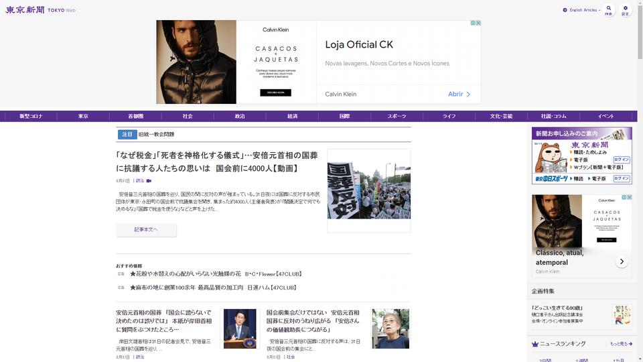Click the scrollbar down arrow

click(640, 359)
